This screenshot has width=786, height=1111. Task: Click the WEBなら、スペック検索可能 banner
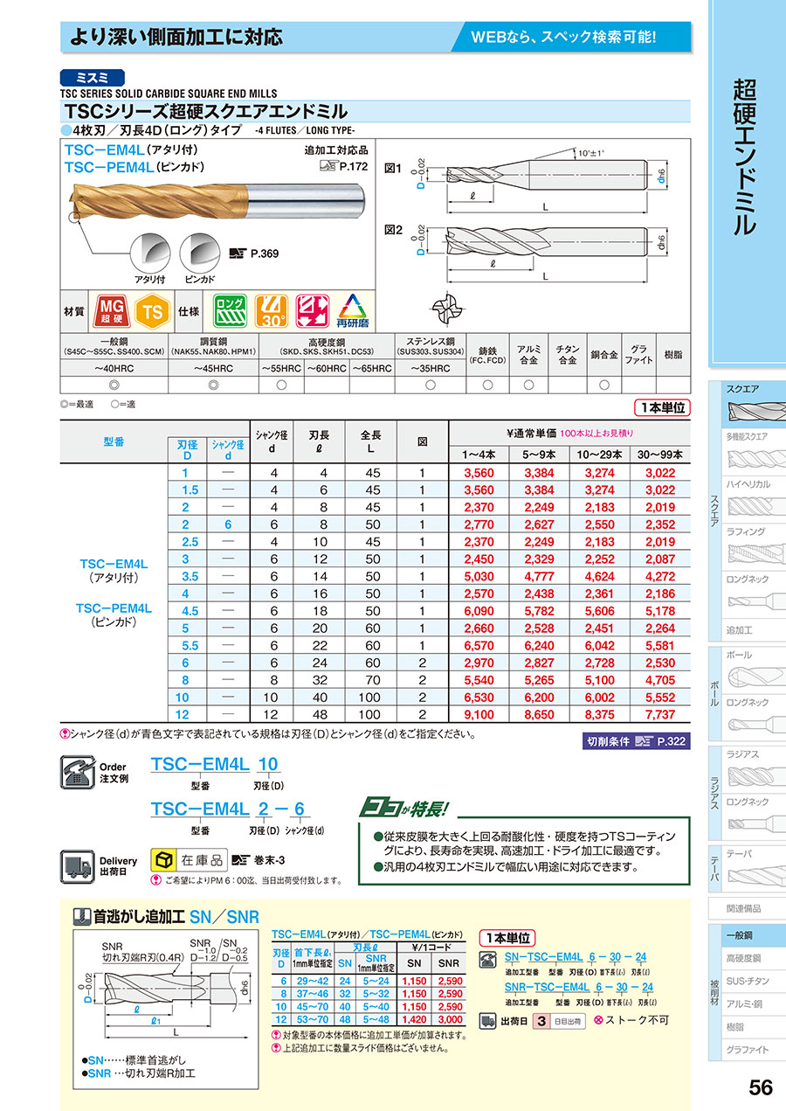[563, 35]
